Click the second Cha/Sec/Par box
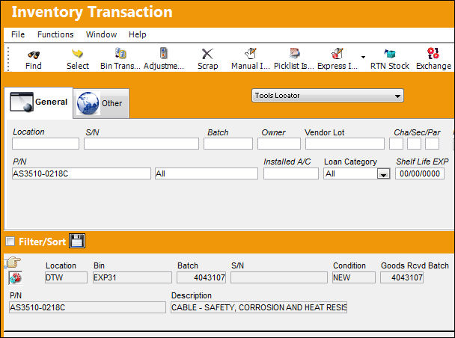455x338 pixels. point(414,144)
